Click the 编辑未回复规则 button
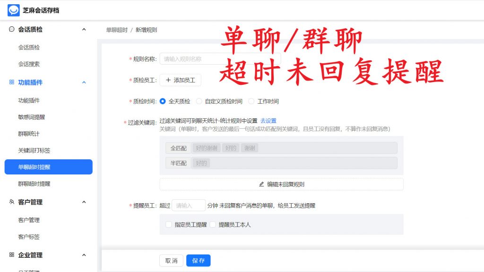This screenshot has height=272, width=484. point(282,184)
